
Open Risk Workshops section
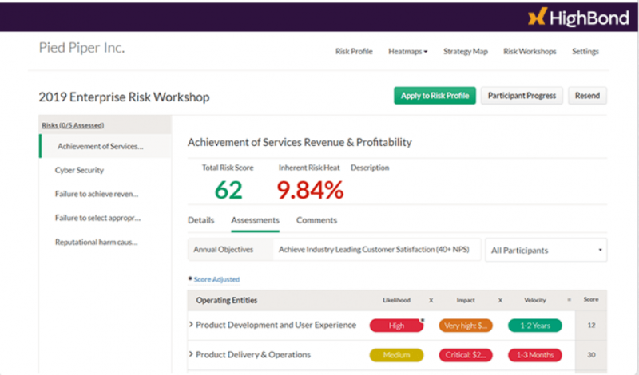pyautogui.click(x=530, y=51)
